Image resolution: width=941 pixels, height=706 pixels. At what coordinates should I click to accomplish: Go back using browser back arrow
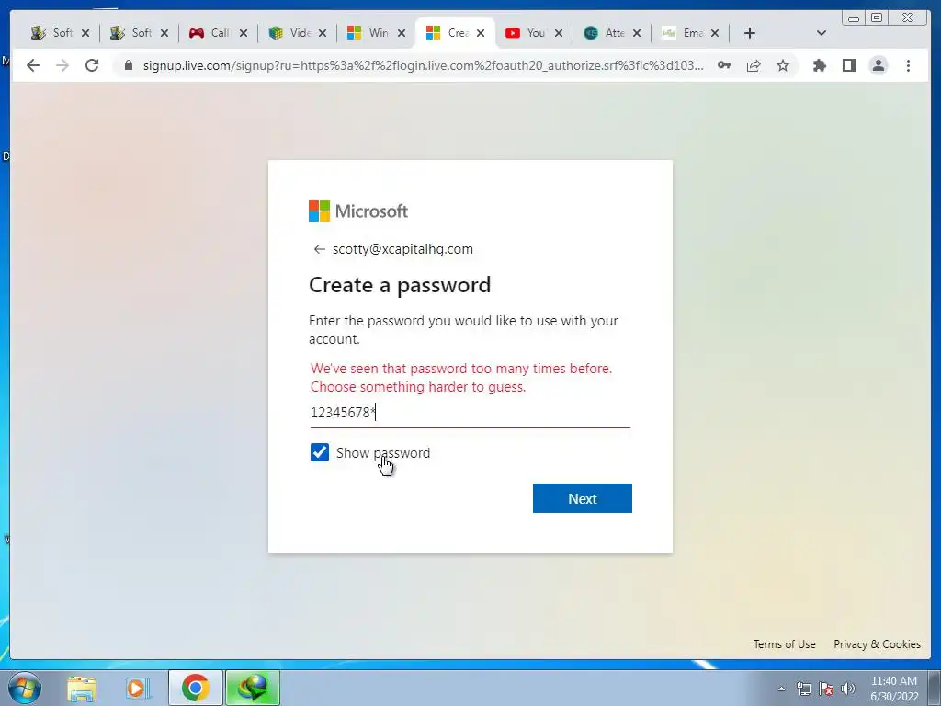pos(33,65)
